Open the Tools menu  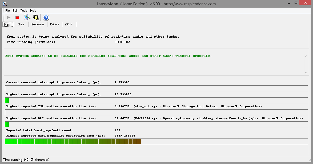[24, 11]
